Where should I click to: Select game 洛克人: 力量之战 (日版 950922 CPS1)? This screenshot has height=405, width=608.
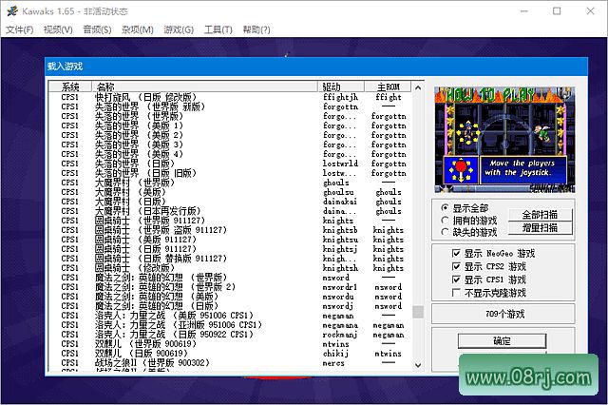tap(230, 335)
